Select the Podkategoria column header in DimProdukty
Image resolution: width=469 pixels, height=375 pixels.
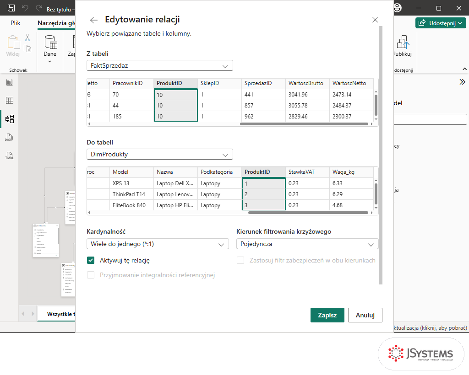219,172
